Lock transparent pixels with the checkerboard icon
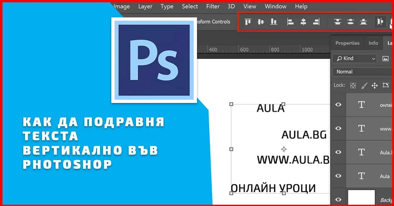The image size is (394, 206). [x=353, y=85]
